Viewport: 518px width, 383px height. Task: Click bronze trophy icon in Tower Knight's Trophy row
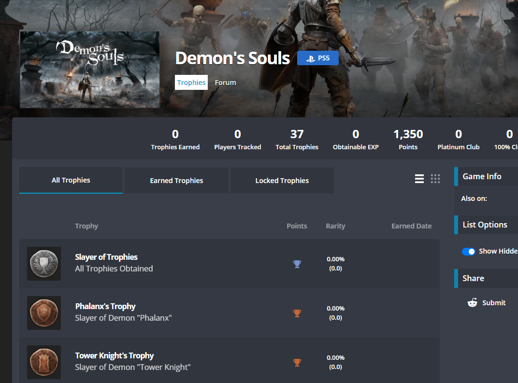click(297, 362)
